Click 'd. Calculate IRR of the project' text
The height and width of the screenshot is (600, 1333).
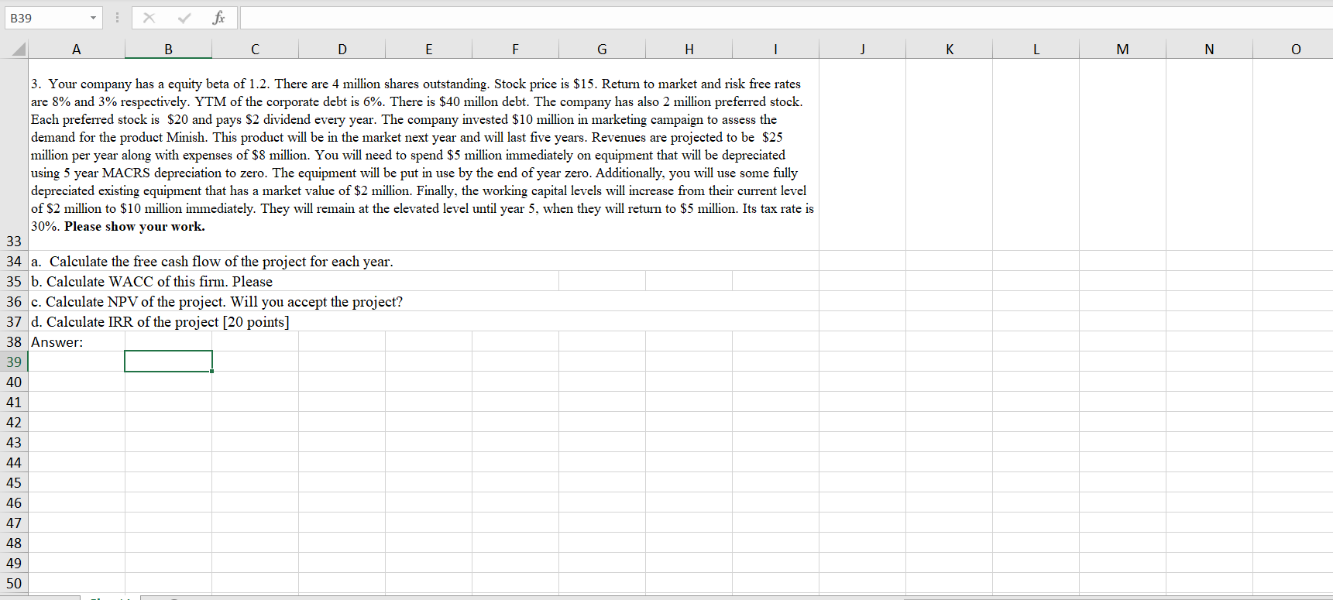[160, 322]
